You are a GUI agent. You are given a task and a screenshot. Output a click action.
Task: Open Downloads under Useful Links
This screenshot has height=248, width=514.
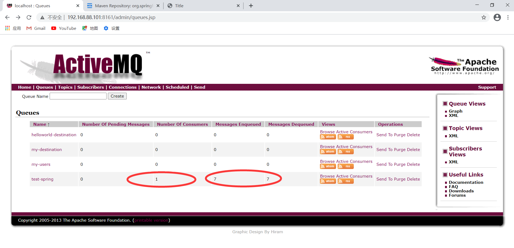tap(461, 191)
